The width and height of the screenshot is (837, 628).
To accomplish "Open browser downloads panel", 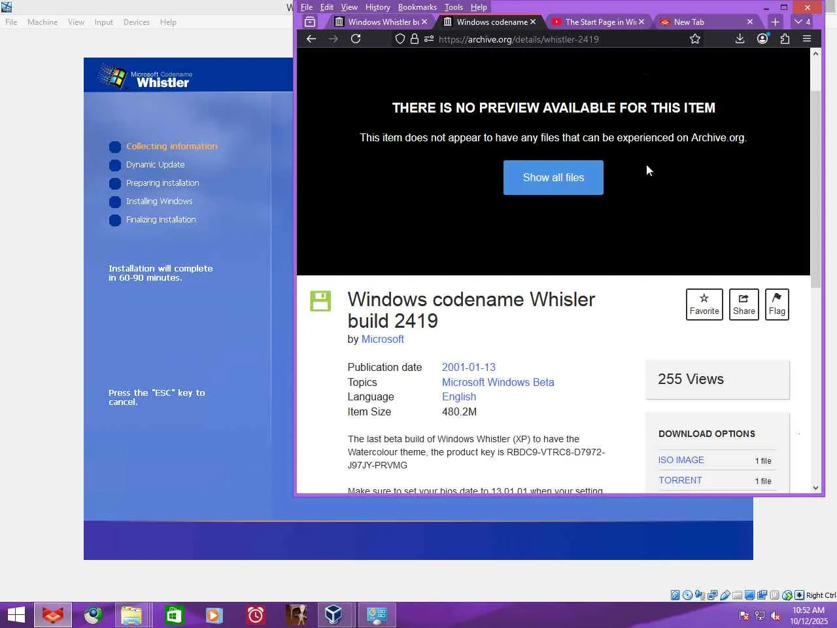I will 740,39.
